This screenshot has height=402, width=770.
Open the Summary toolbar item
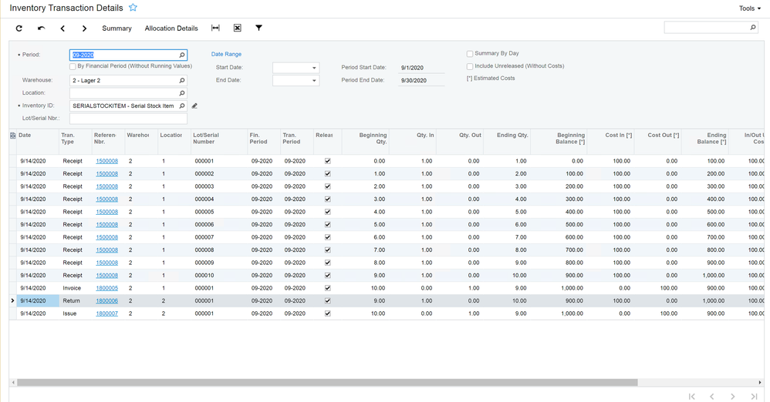click(x=117, y=28)
